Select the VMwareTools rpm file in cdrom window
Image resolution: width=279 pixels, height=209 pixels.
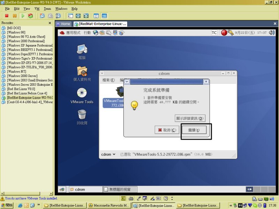[x=114, y=97]
